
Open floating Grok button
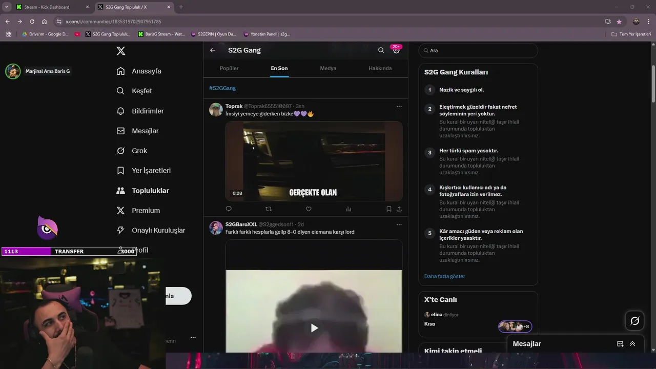[x=634, y=321]
